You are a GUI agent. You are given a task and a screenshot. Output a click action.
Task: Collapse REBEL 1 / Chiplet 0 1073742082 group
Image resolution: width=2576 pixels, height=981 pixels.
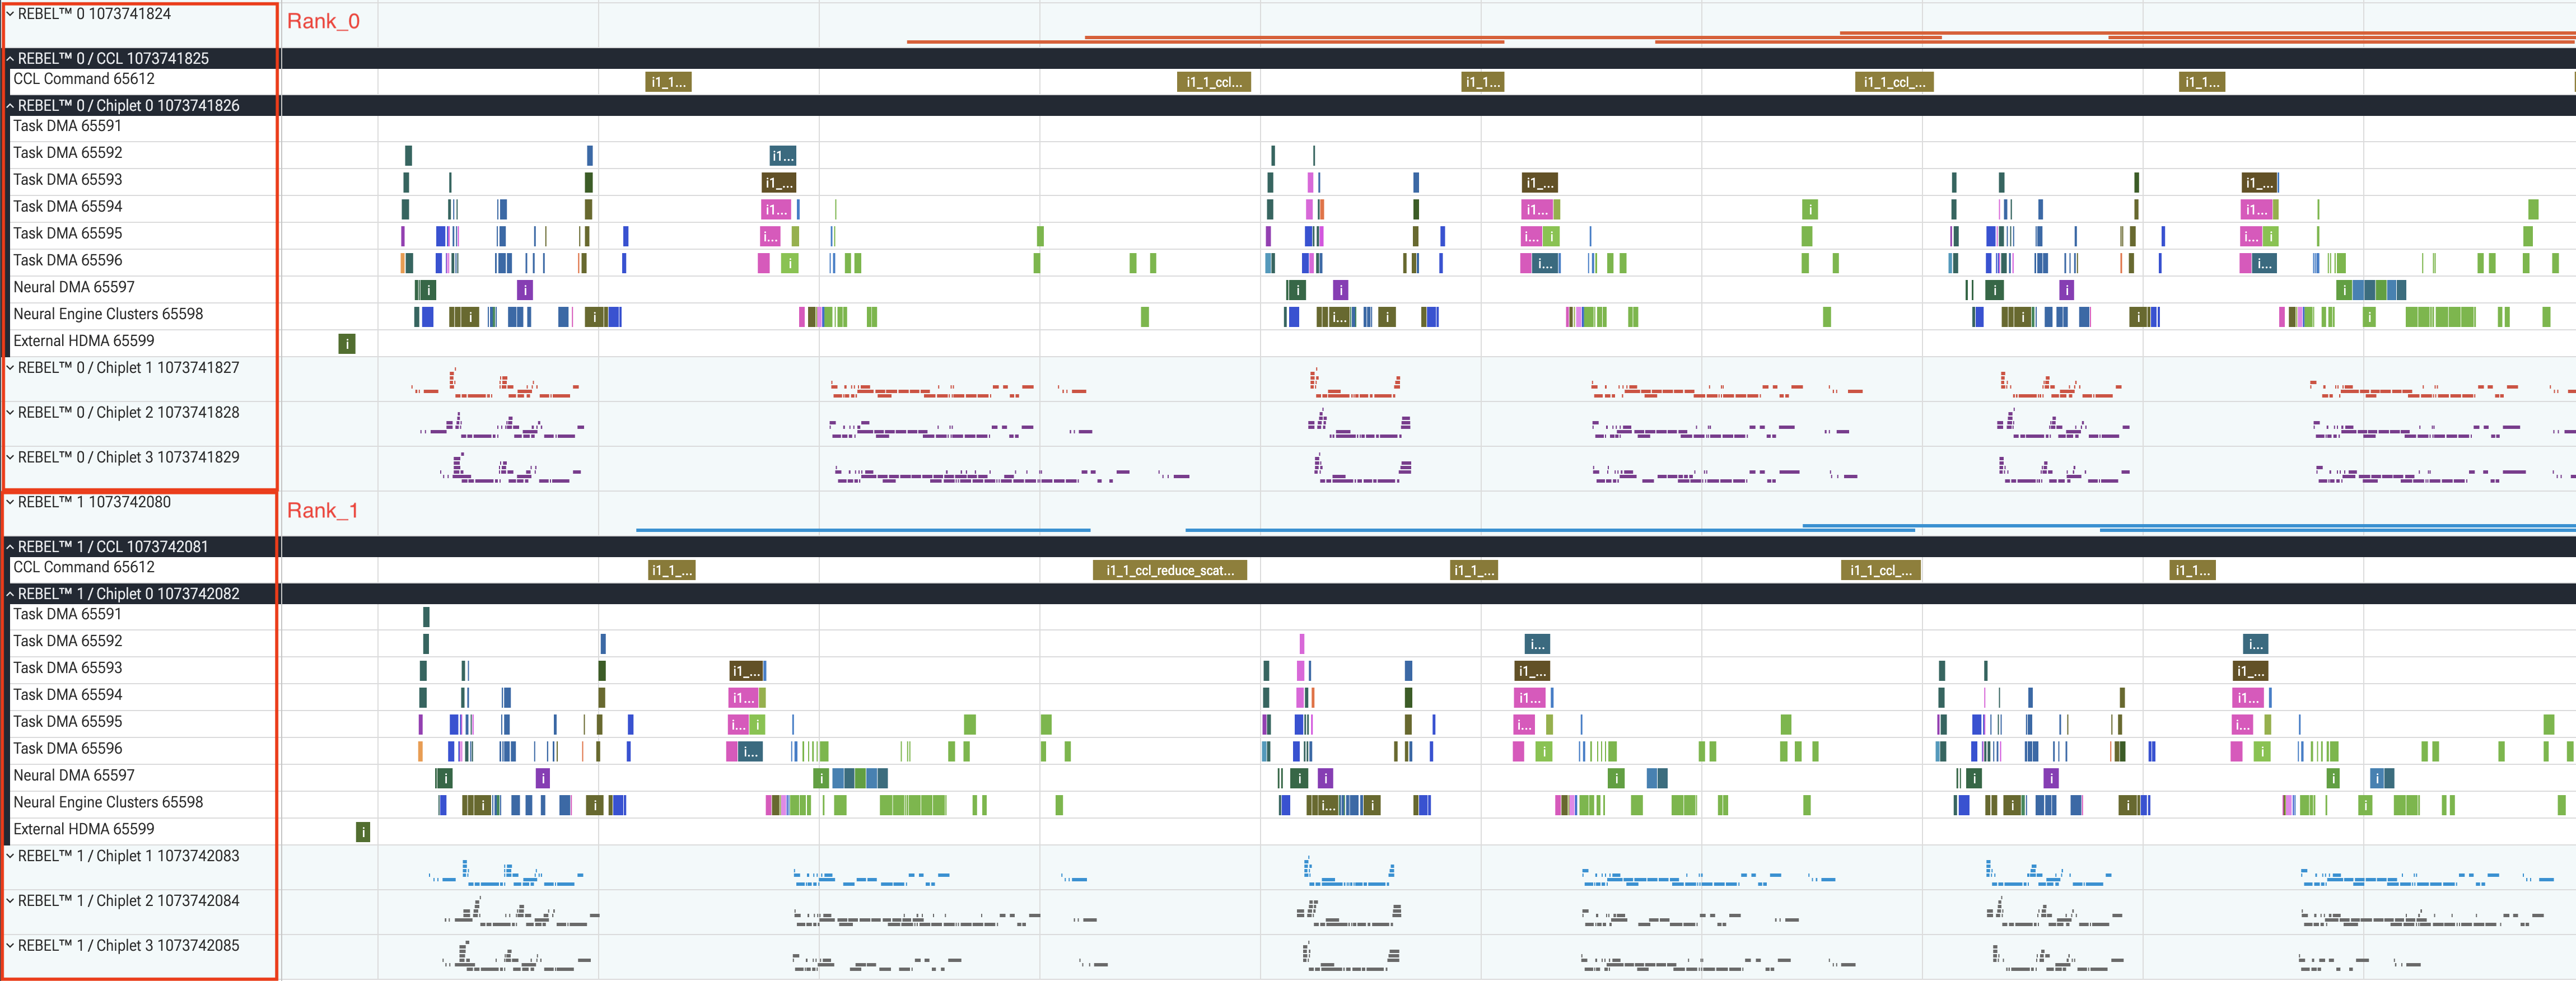pyautogui.click(x=10, y=594)
